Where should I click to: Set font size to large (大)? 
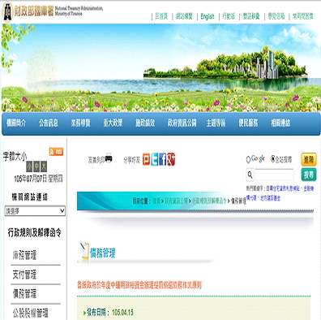point(44,166)
